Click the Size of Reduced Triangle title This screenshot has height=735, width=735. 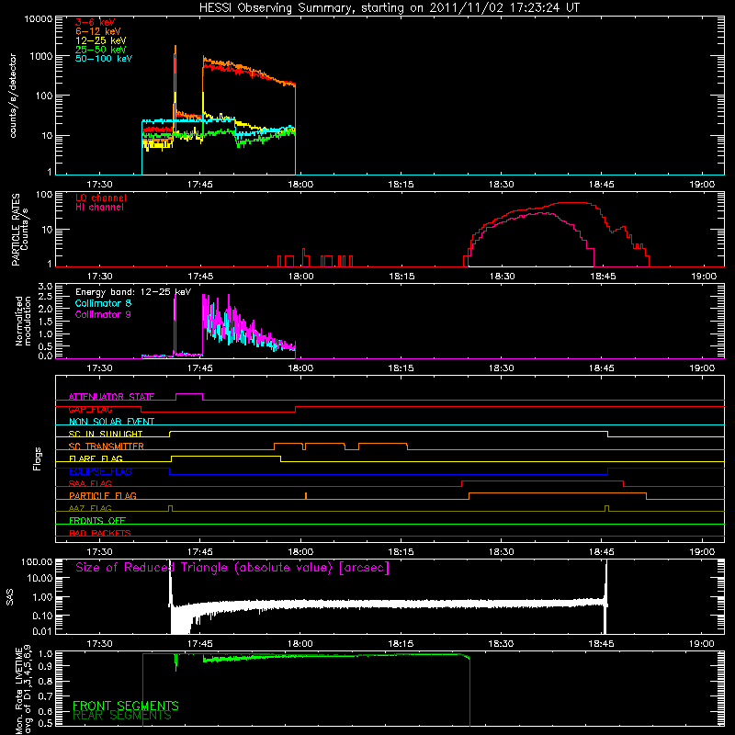pos(232,568)
